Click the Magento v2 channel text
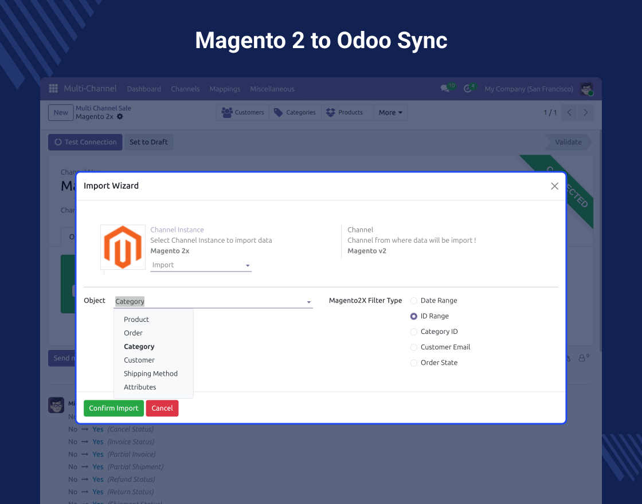 tap(367, 251)
